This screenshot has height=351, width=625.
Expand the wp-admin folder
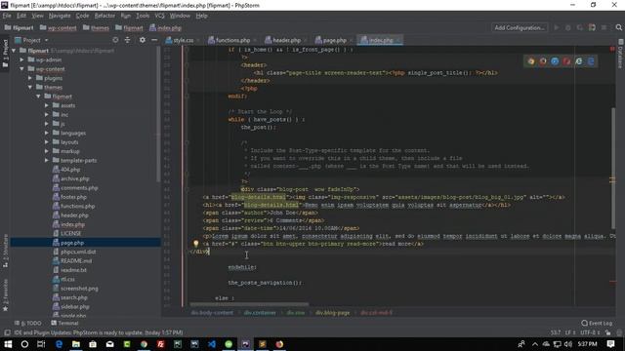tap(21, 59)
